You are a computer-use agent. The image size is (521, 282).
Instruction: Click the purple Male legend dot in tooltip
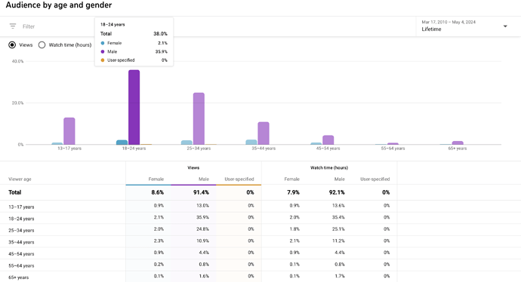103,52
